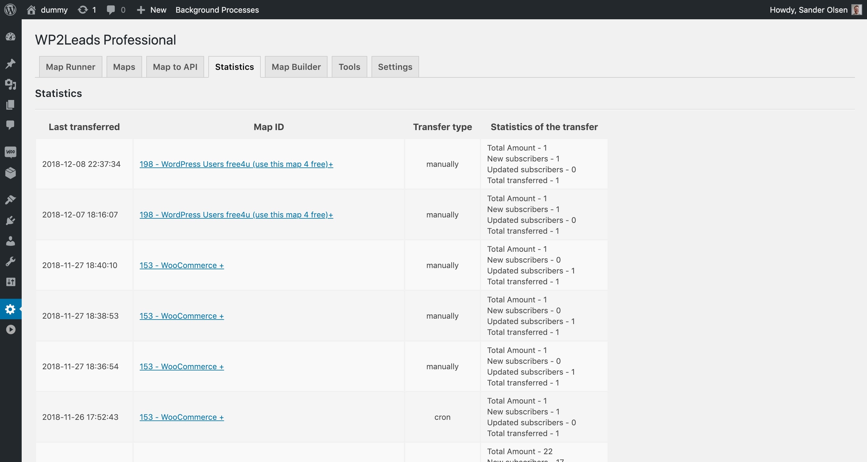Open the New content menu
The width and height of the screenshot is (867, 462).
tap(152, 10)
